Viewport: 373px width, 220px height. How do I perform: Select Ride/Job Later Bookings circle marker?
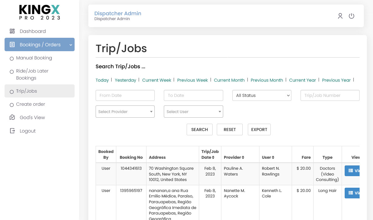(x=12, y=72)
